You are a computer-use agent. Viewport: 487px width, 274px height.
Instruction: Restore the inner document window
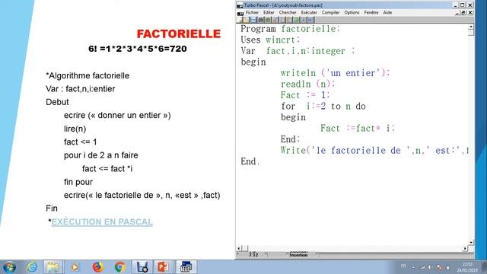pos(463,12)
